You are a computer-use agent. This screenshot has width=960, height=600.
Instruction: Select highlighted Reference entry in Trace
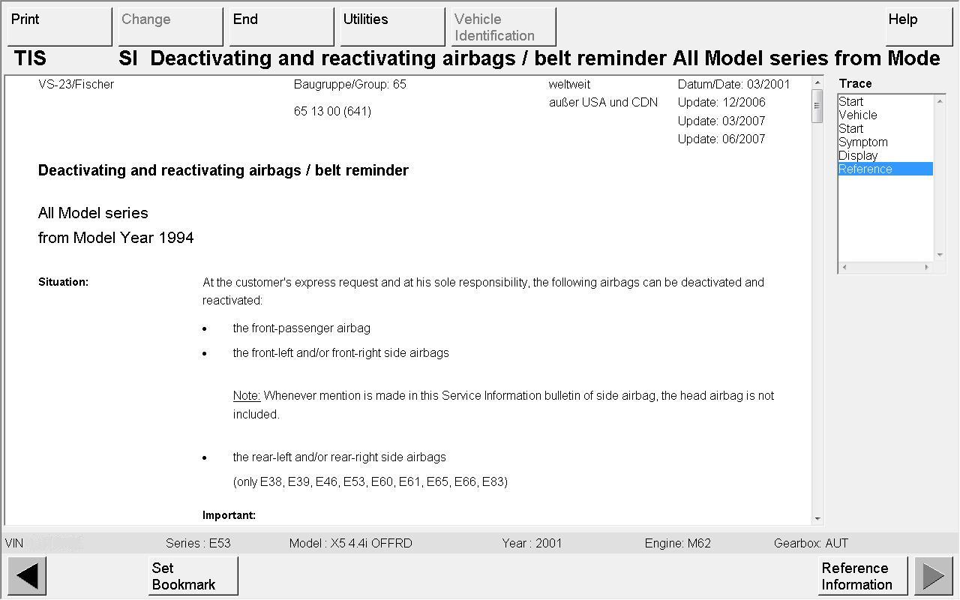point(865,169)
